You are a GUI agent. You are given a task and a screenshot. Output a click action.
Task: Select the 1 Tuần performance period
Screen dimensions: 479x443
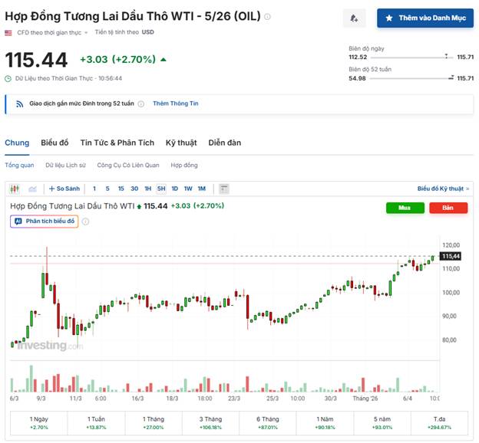coord(96,423)
